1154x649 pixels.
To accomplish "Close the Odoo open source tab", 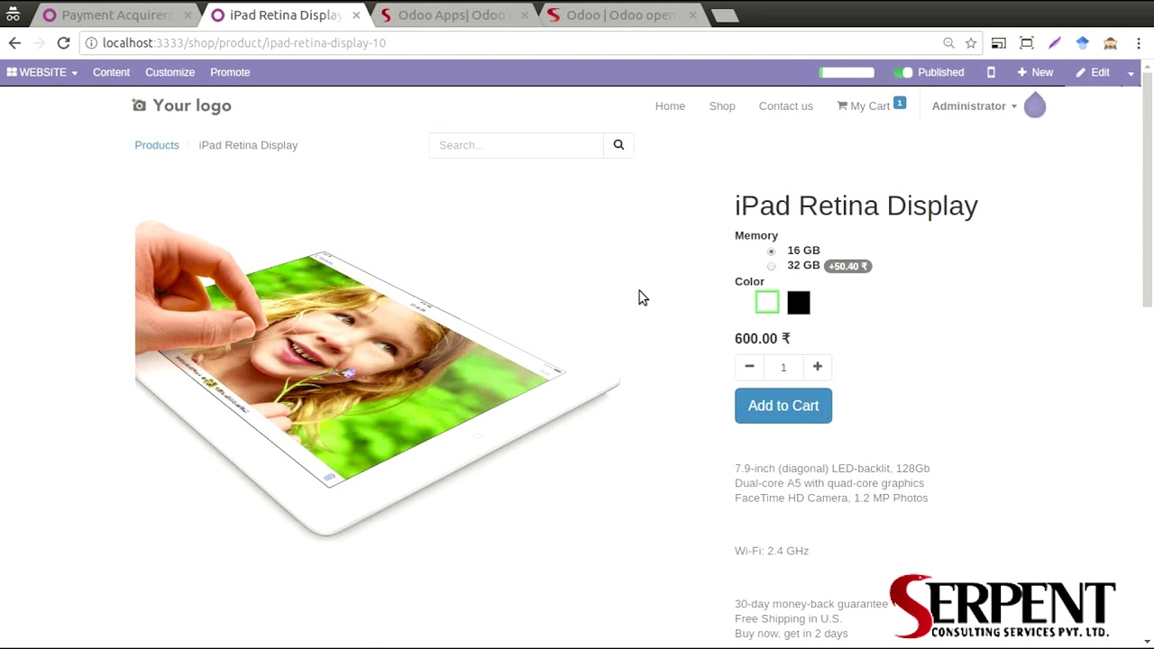I will (693, 15).
